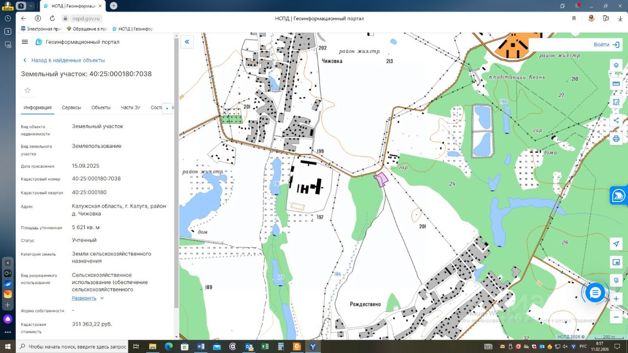Select the ruler measurement tool

click(616, 84)
